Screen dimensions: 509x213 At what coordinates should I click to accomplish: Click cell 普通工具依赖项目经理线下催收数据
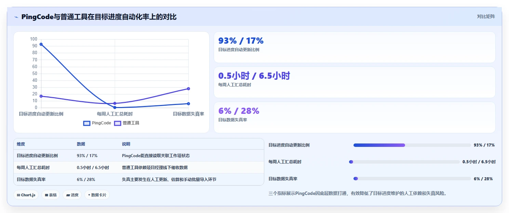(x=155, y=168)
